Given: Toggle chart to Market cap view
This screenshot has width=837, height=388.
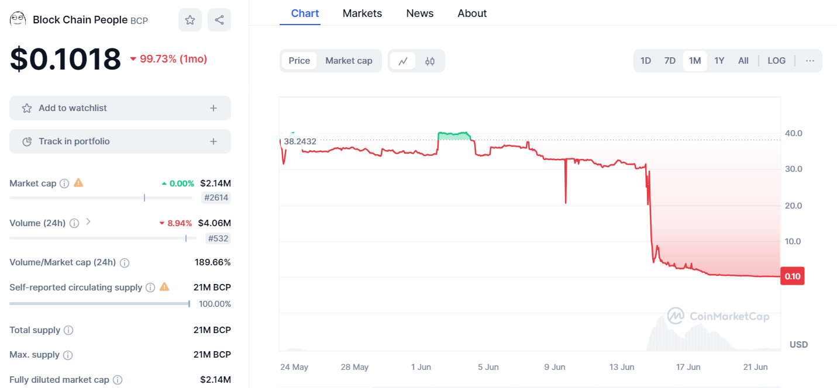Looking at the screenshot, I should [349, 61].
